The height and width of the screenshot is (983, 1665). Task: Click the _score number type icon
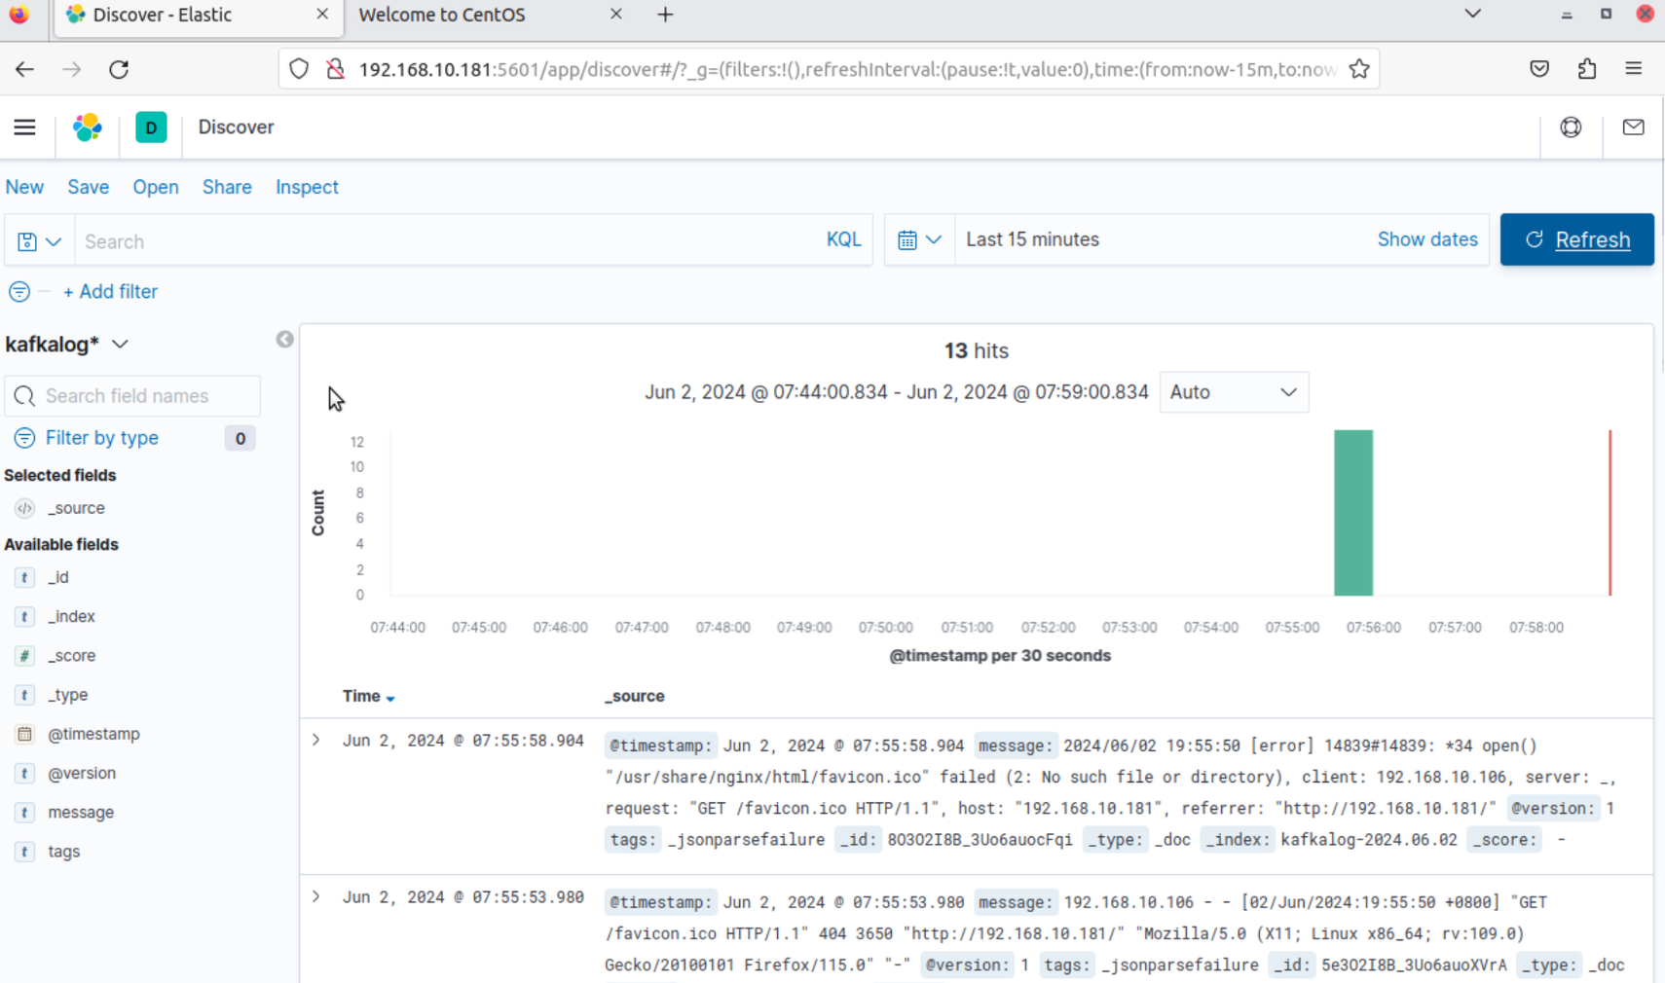[x=24, y=656]
